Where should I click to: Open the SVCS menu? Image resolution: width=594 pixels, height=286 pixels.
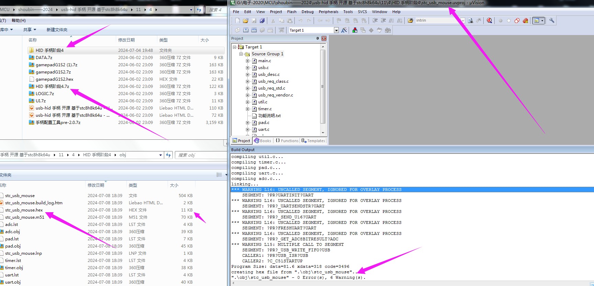(362, 12)
